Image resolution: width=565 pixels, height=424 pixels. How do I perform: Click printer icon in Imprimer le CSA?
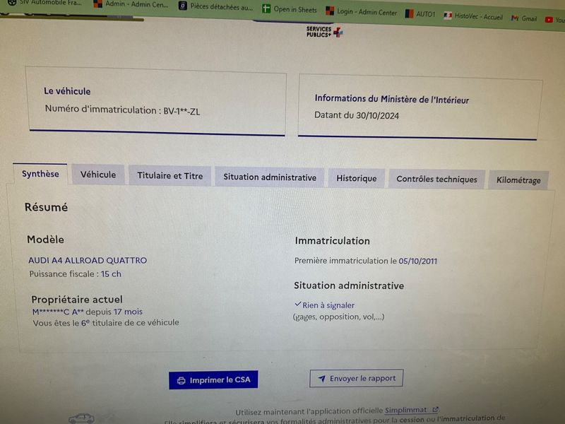click(x=182, y=380)
